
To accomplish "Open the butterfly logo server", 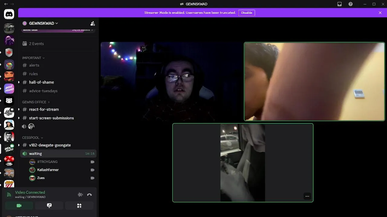I will pos(9,101).
